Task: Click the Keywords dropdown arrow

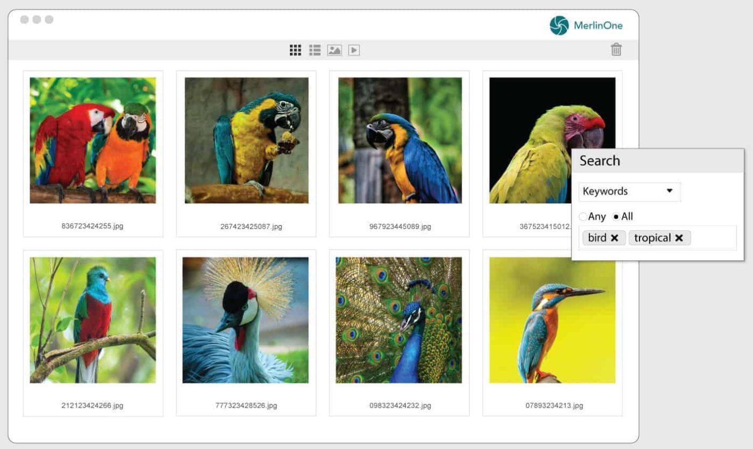Action: coord(670,190)
